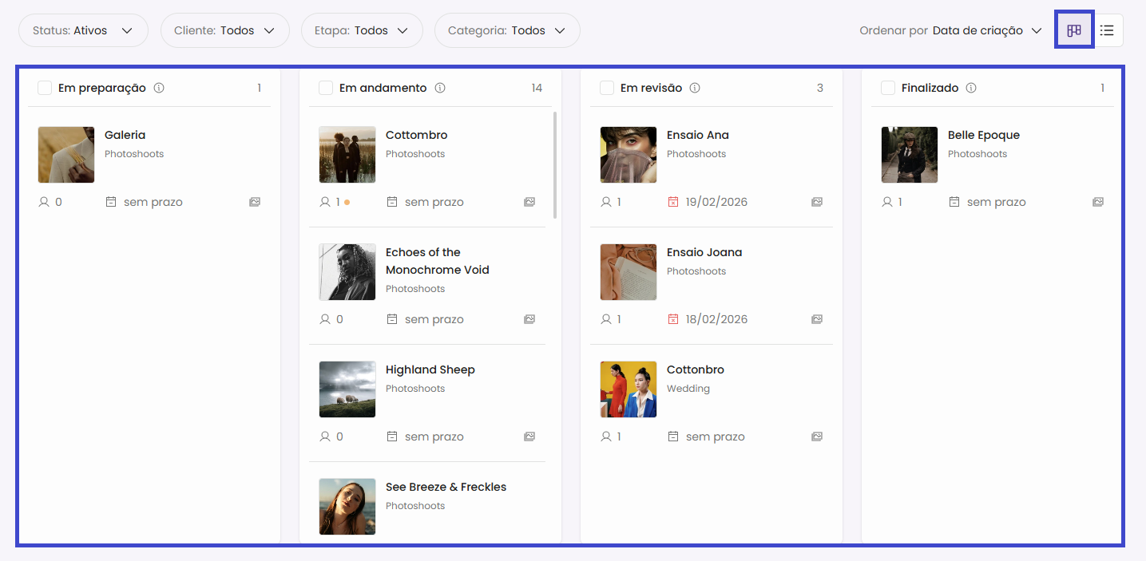
Task: Switch to the list view
Action: [1107, 30]
